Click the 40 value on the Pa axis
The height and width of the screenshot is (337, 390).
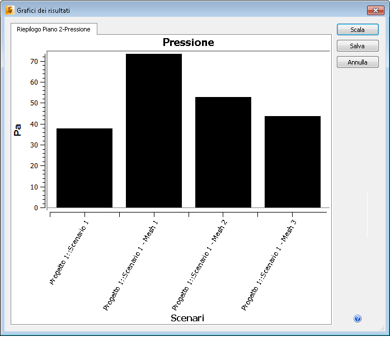point(34,124)
